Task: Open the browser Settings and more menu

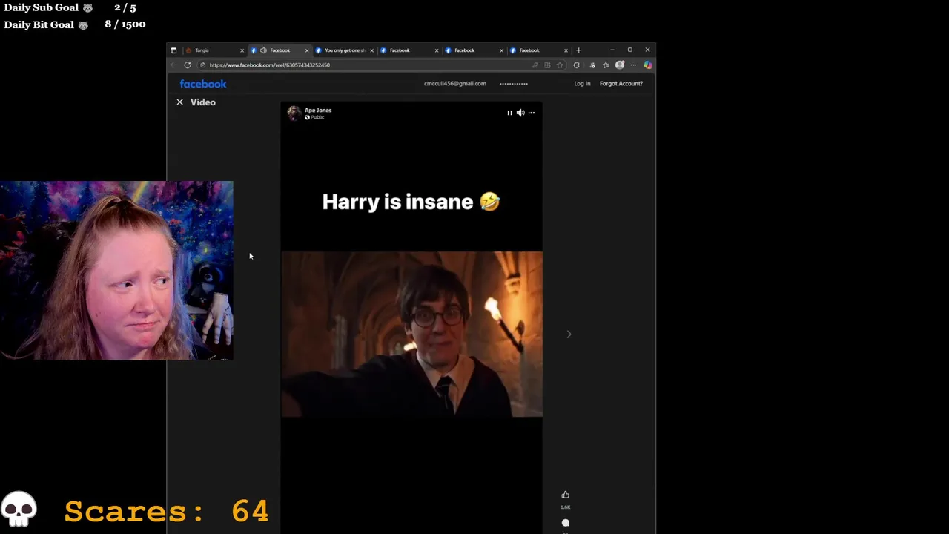Action: coord(633,65)
